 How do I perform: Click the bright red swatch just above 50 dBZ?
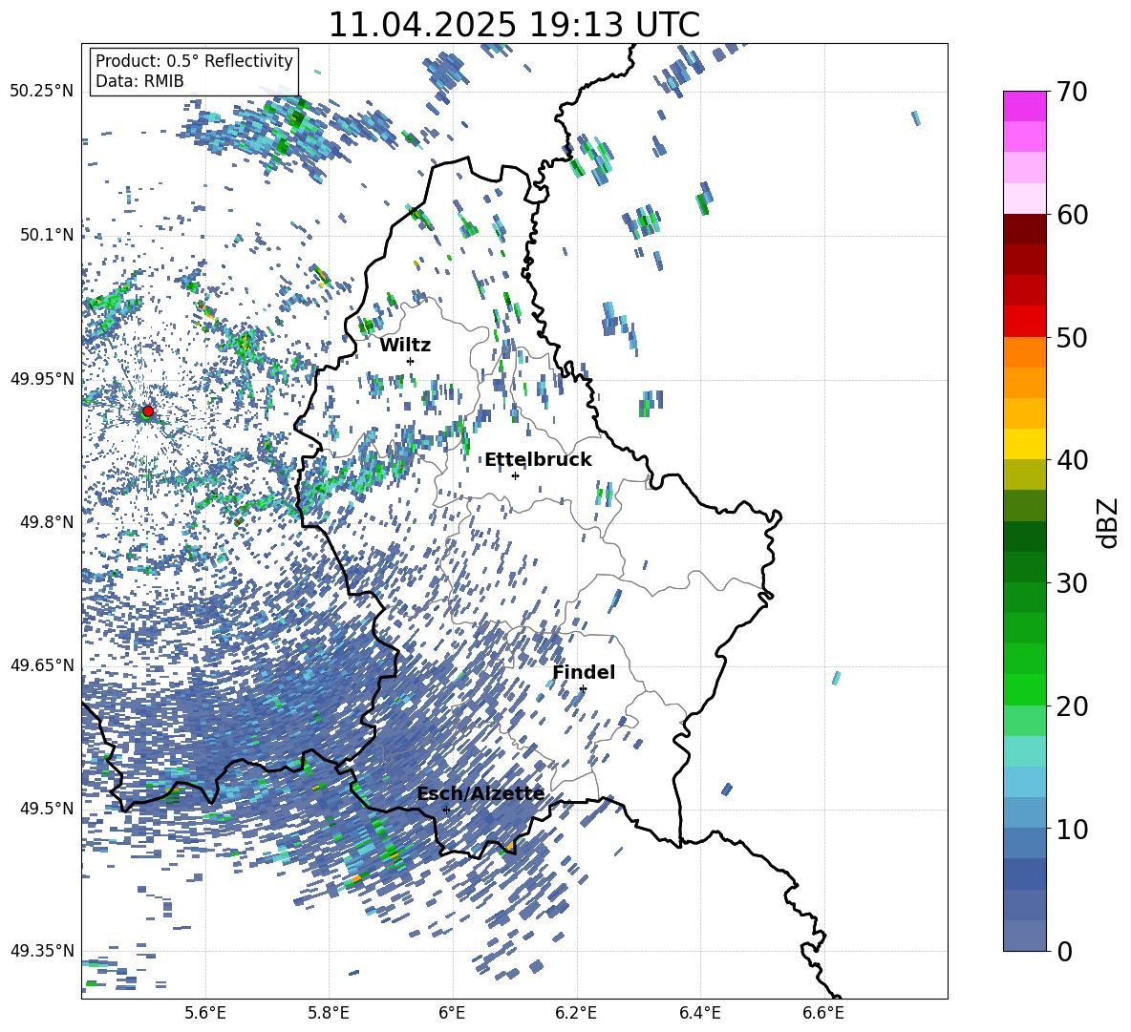[x=1025, y=322]
